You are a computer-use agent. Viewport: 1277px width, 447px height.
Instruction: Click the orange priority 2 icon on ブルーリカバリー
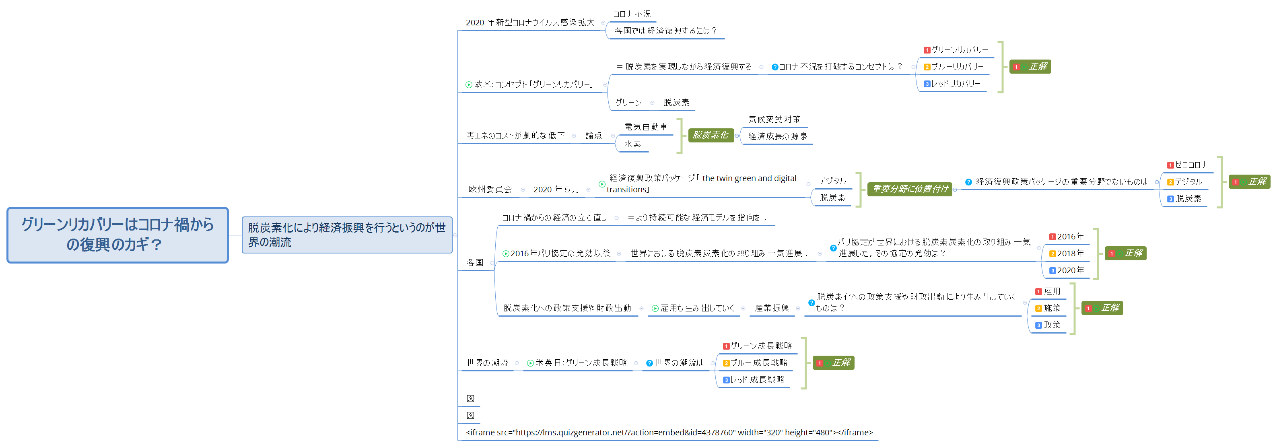(x=927, y=67)
